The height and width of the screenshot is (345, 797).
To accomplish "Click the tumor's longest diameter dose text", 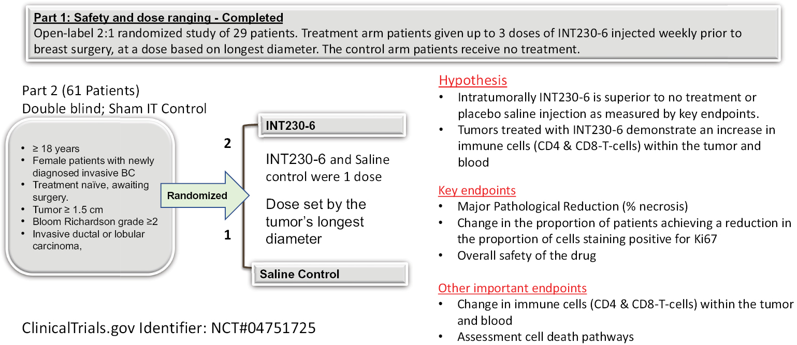I will tap(315, 221).
